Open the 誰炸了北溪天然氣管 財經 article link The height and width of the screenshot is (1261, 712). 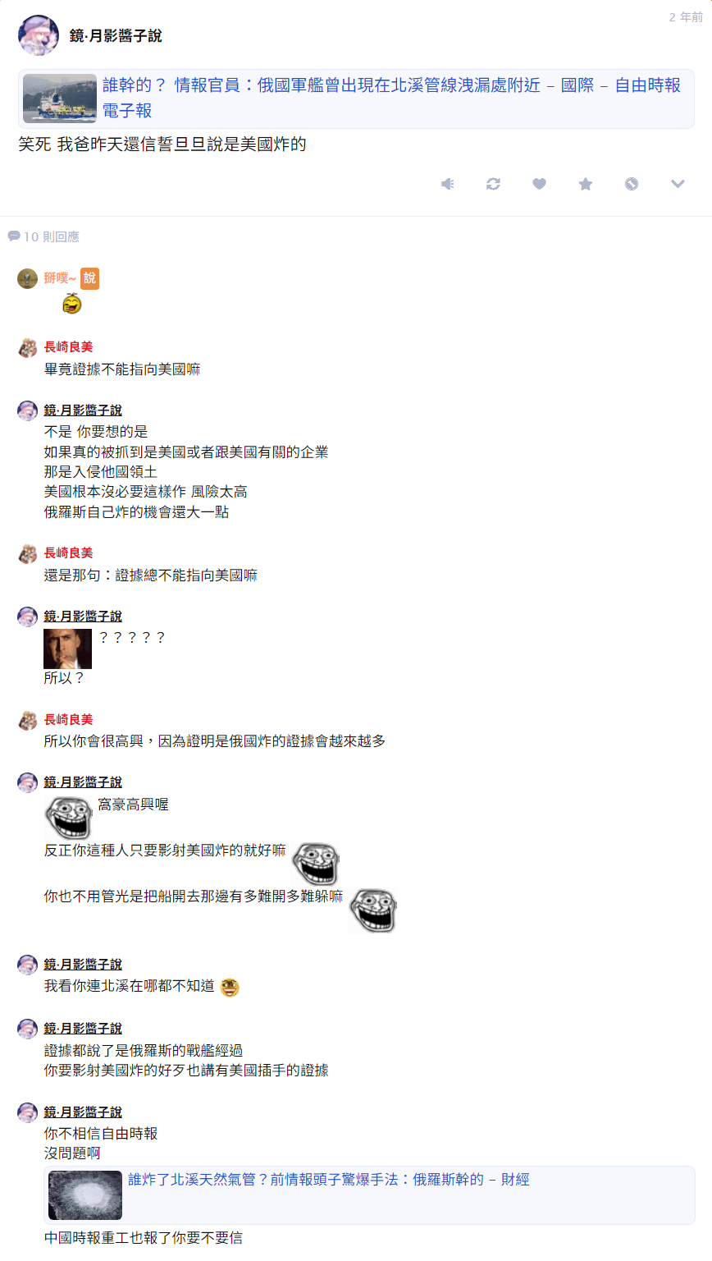[x=329, y=1180]
